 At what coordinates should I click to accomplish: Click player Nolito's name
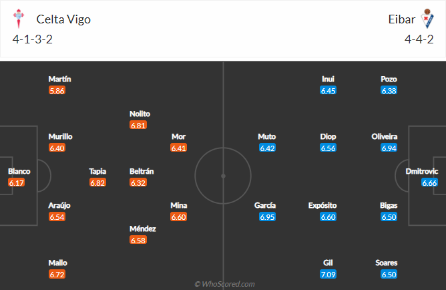(140, 114)
